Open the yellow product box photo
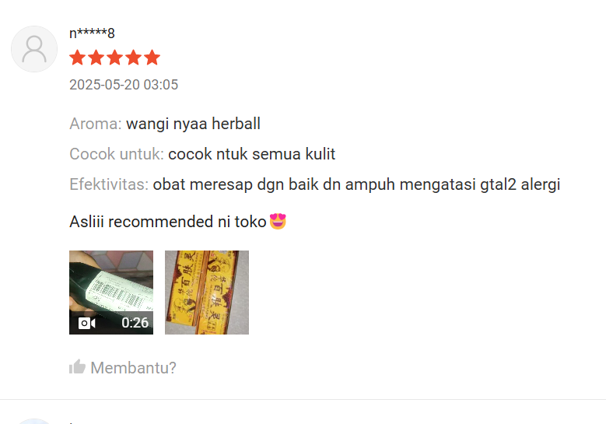Viewport: 606px width, 424px height. pos(207,293)
